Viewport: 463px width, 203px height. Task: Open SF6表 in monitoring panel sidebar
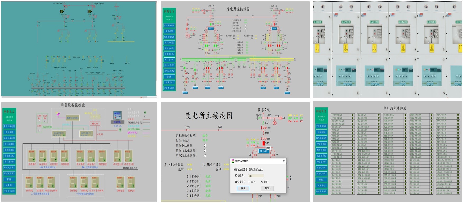(9, 180)
